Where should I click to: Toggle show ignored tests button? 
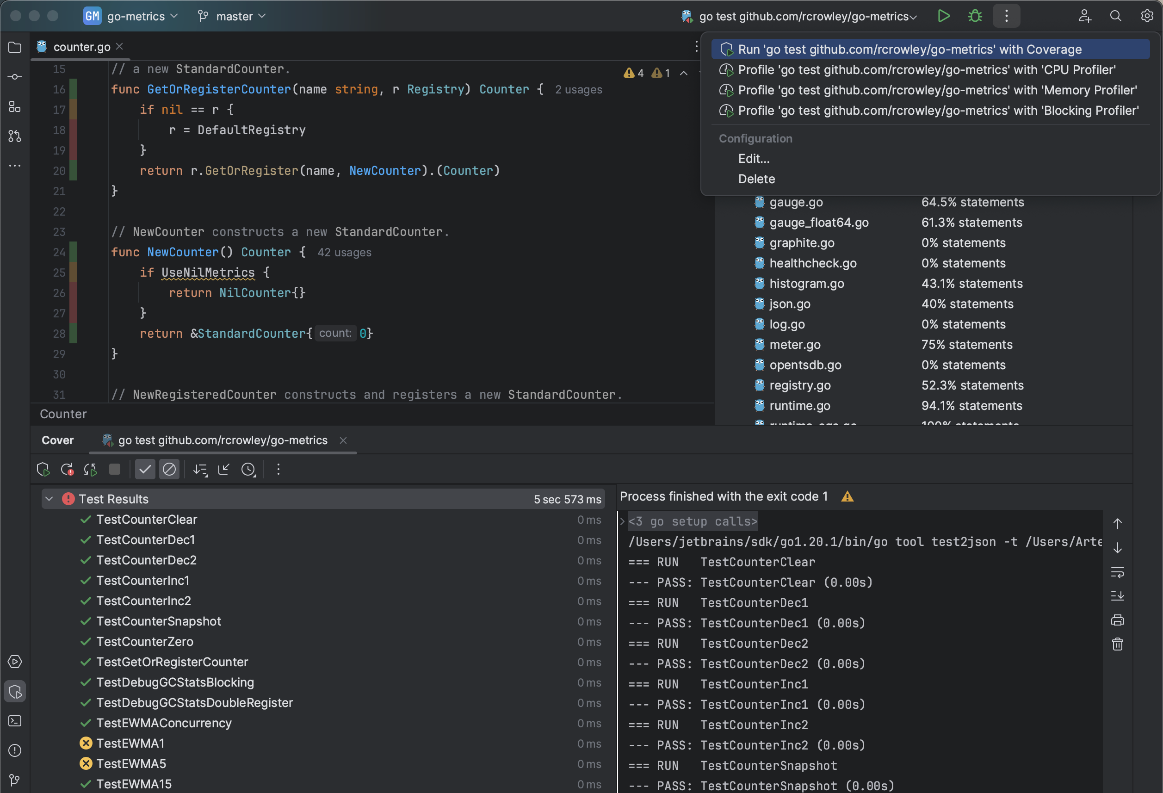tap(169, 469)
